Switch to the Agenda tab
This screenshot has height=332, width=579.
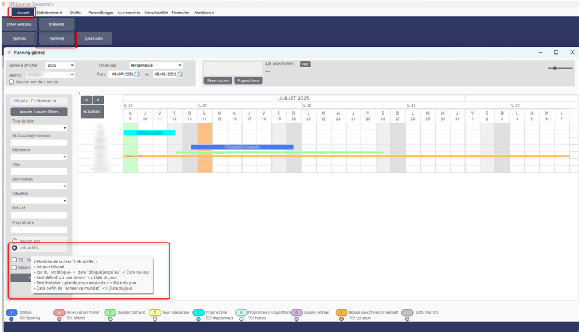(x=19, y=39)
